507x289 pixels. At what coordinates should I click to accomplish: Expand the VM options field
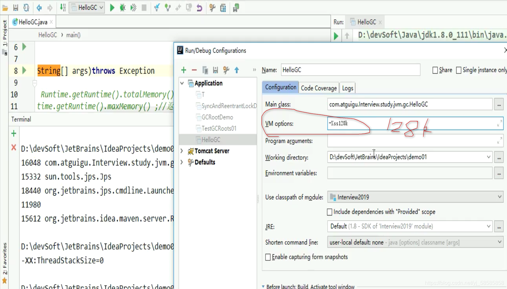tap(499, 124)
